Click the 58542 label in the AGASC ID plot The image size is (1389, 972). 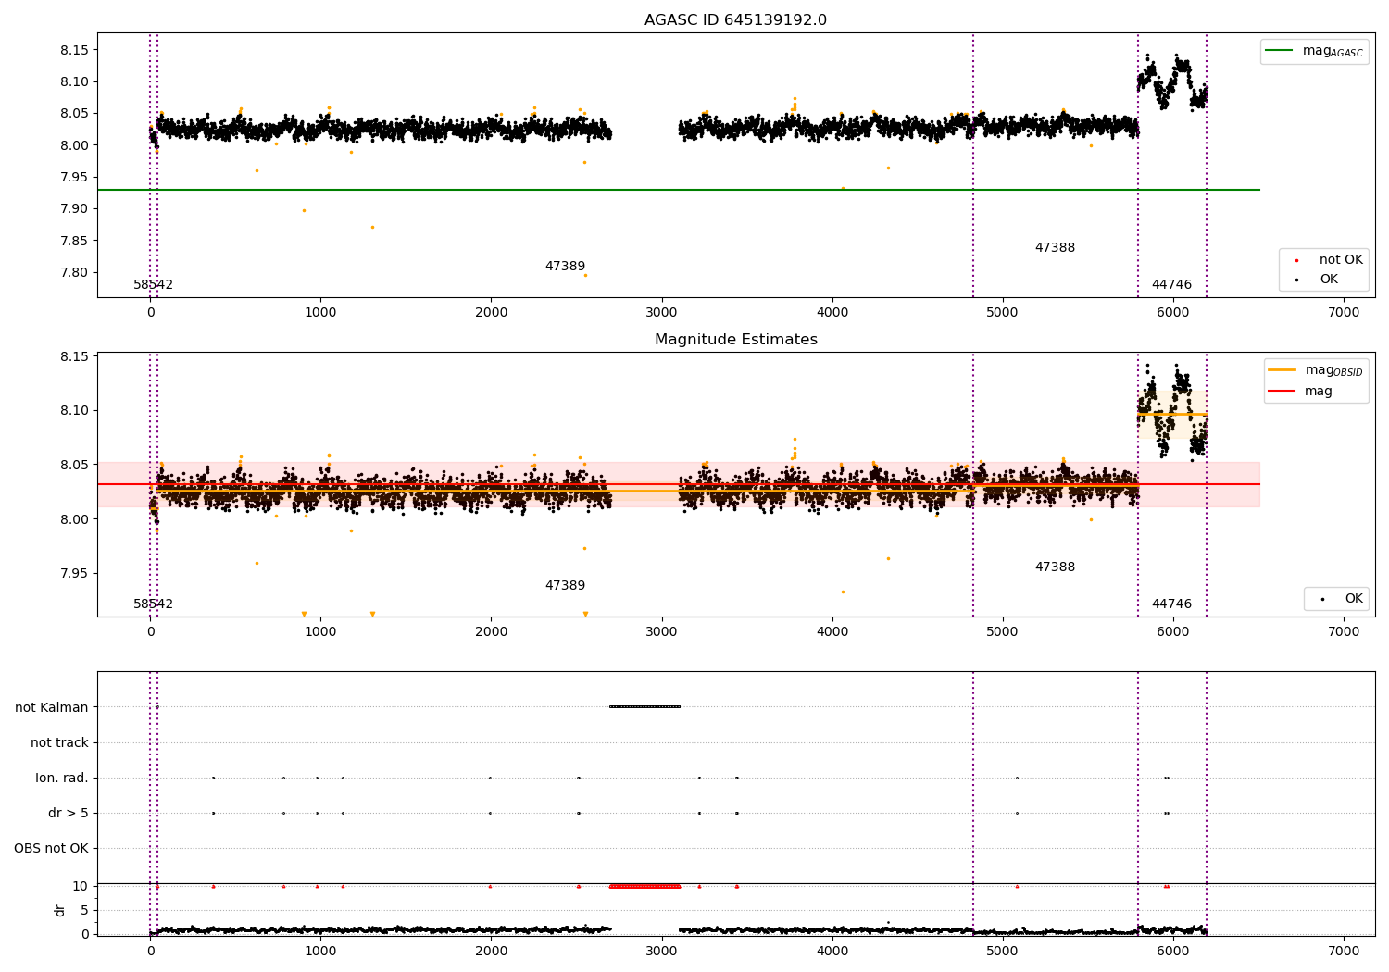click(x=153, y=285)
